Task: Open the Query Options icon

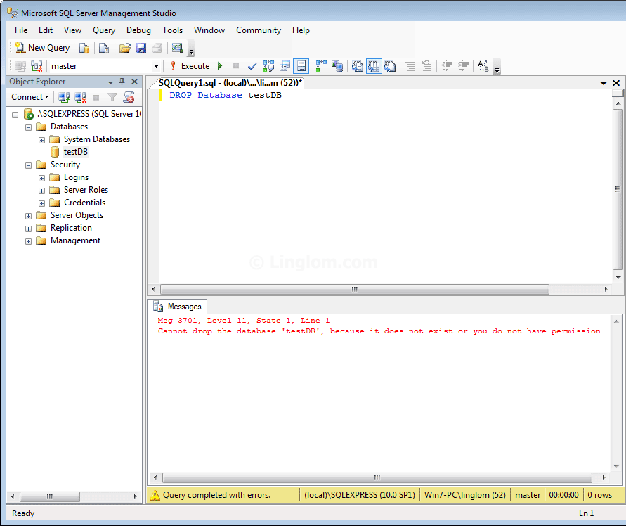Action: 285,66
